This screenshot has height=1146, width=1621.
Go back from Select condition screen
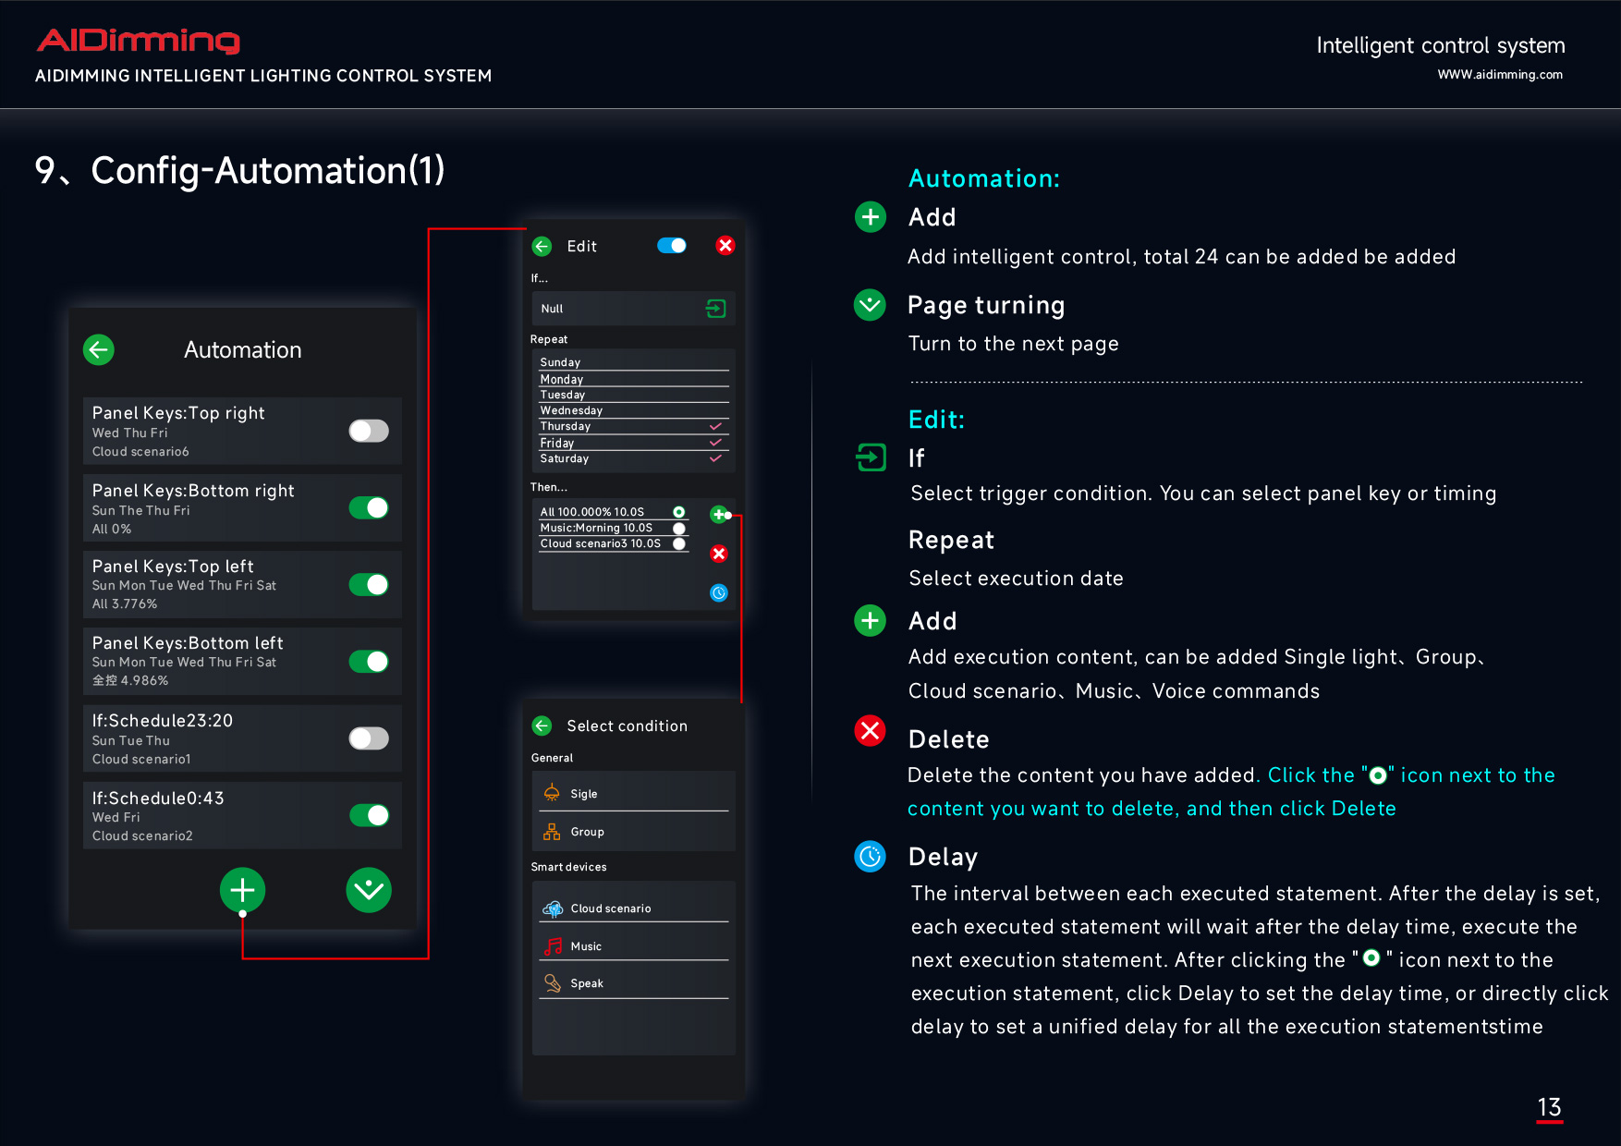542,725
